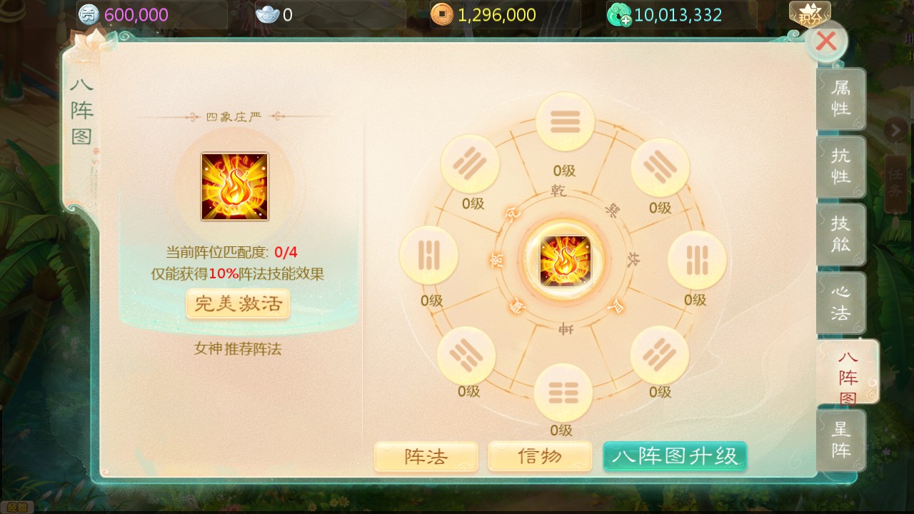The width and height of the screenshot is (914, 514).
Task: Select the upper-left diagonal trigram slot
Action: tap(470, 164)
